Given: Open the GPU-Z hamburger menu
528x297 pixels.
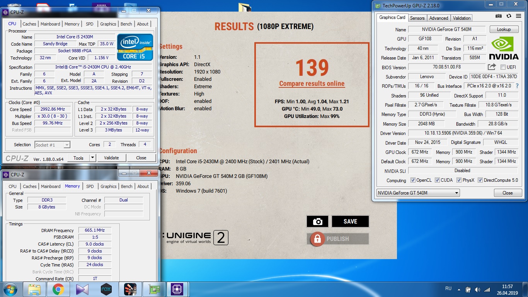Looking at the screenshot, I should click(x=518, y=16).
